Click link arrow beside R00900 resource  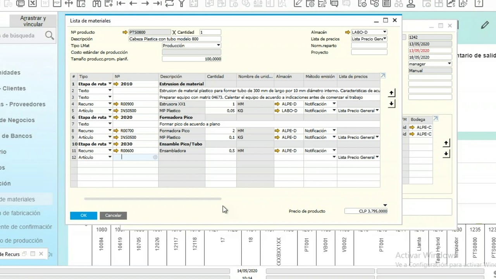[116, 104]
